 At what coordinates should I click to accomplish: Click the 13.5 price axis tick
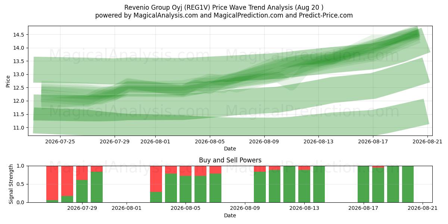pyautogui.click(x=19, y=61)
